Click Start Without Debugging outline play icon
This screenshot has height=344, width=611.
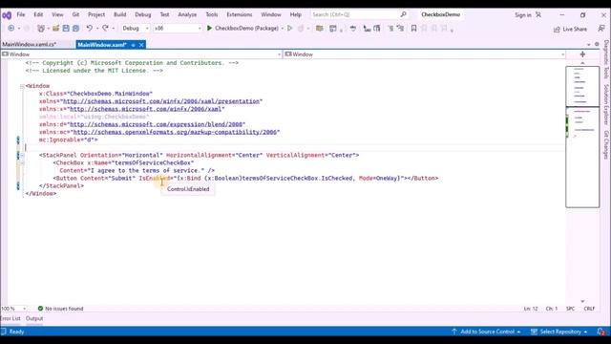tap(289, 28)
